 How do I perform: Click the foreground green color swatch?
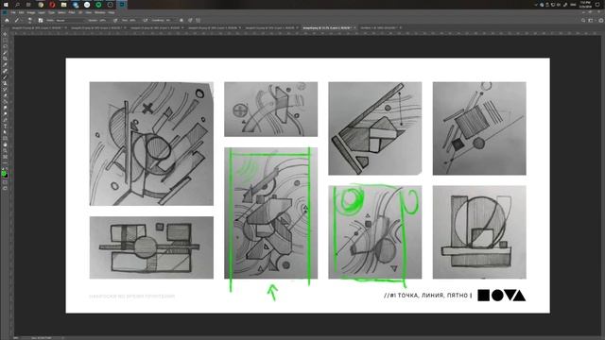point(4,174)
